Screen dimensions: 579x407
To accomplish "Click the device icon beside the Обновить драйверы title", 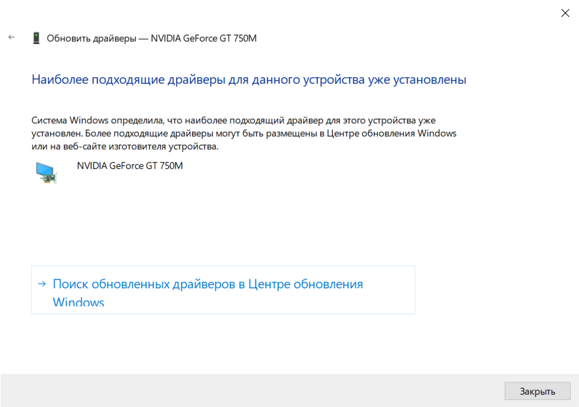I will (36, 38).
